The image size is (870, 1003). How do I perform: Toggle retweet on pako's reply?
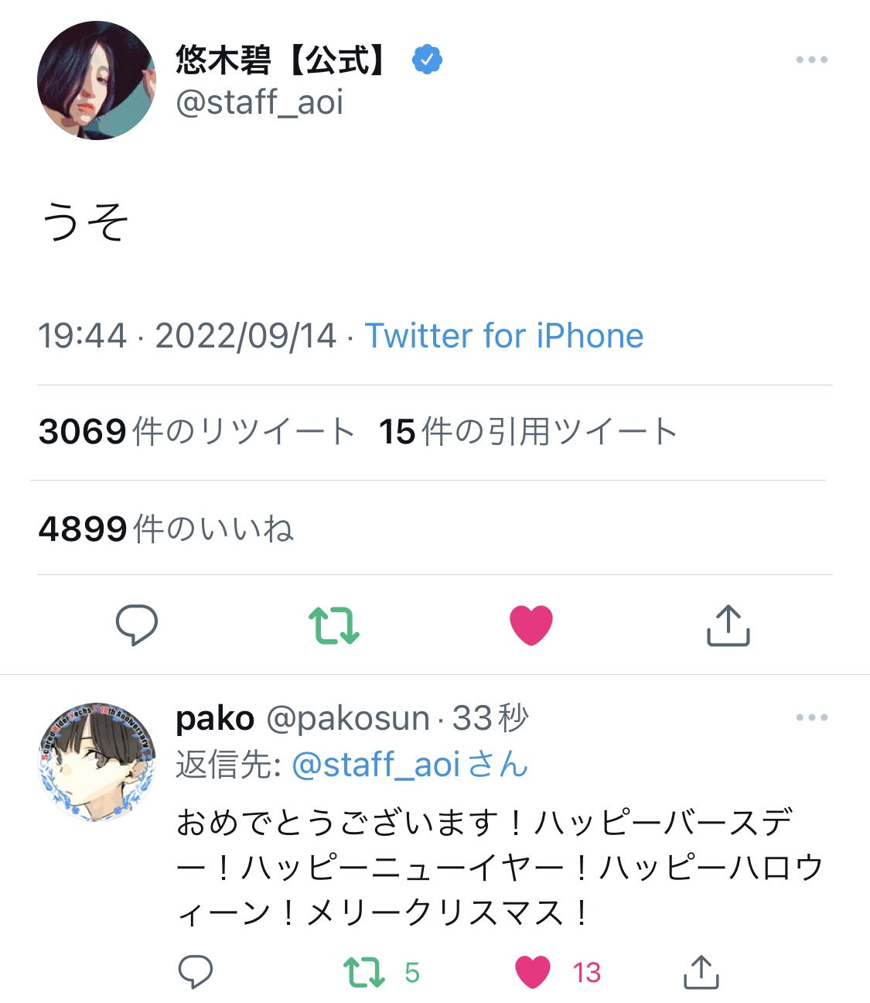coord(363,972)
